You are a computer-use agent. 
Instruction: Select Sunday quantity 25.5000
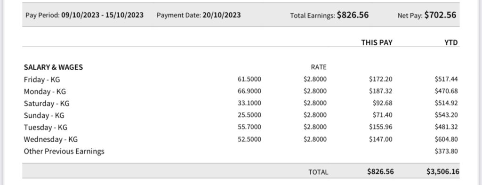249,115
